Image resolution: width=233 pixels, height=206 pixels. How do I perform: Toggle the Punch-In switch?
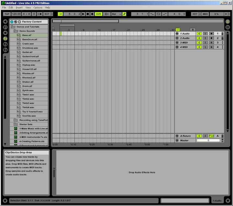[152, 14]
